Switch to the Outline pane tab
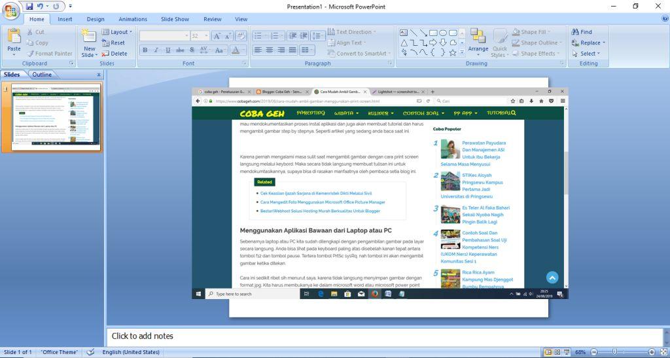Viewport: 670px width, 358px height. [x=42, y=75]
